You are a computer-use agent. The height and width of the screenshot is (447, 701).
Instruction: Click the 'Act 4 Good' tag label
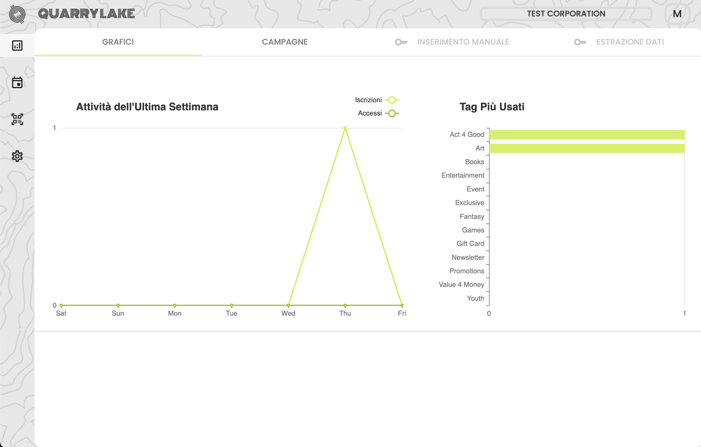tap(467, 135)
